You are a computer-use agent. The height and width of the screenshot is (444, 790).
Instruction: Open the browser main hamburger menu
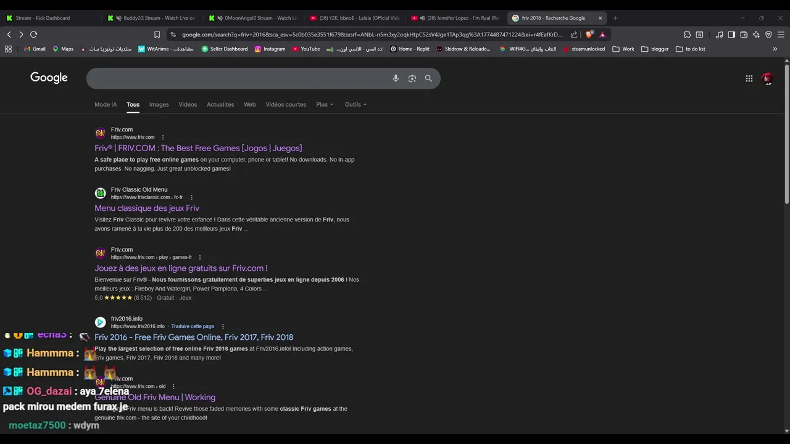click(x=781, y=35)
